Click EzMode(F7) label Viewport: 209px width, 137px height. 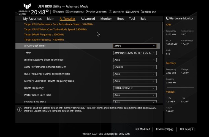(x=163, y=129)
